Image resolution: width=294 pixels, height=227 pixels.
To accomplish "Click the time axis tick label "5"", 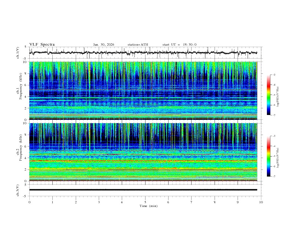I will [145, 202].
